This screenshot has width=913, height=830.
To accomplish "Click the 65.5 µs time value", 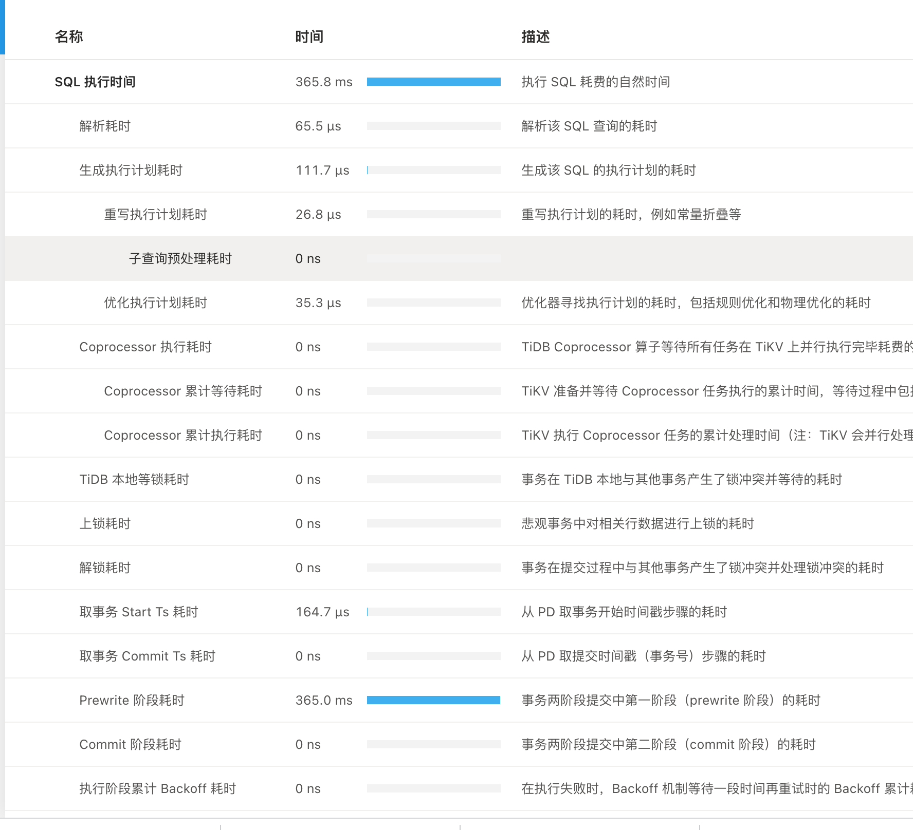I will click(318, 126).
